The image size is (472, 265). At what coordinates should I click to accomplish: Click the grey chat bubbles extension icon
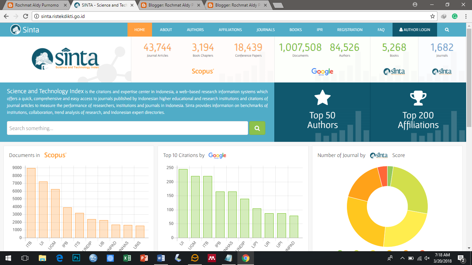[444, 16]
